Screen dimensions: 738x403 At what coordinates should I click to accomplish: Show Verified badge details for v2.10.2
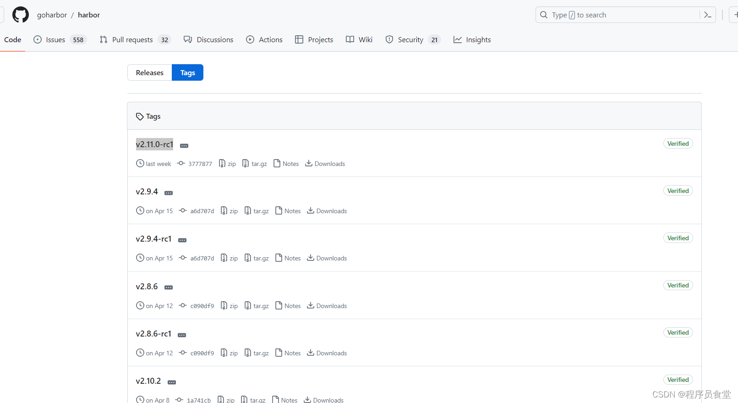(678, 380)
